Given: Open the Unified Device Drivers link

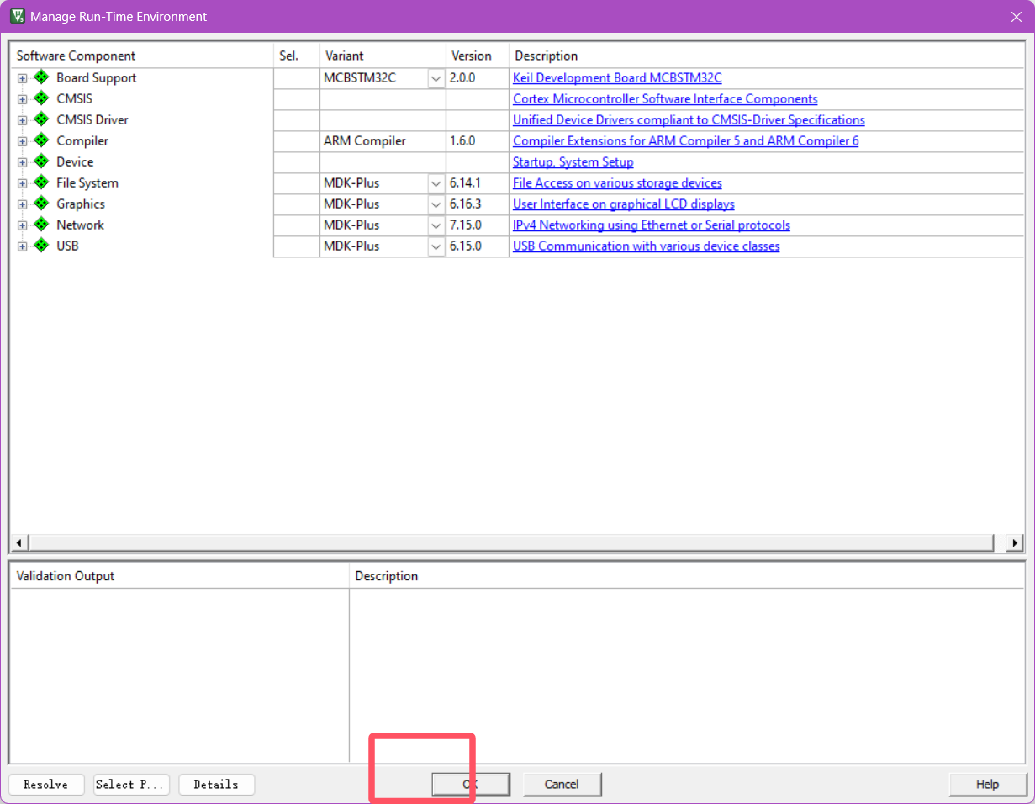Looking at the screenshot, I should click(689, 119).
